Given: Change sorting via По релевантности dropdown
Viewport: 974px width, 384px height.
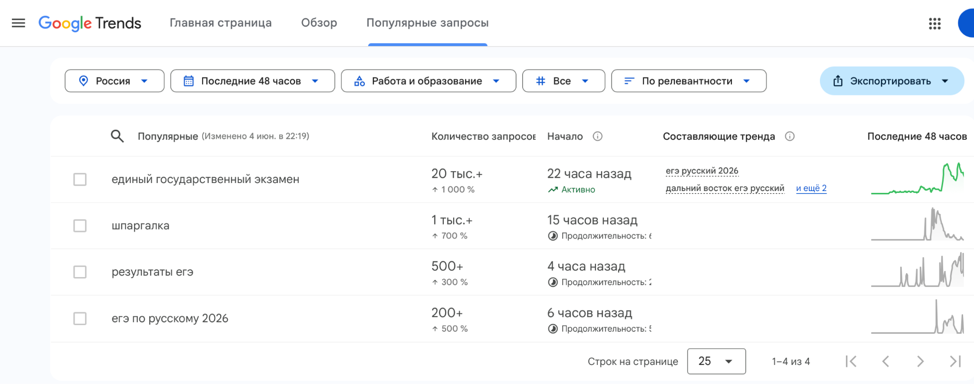Looking at the screenshot, I should pyautogui.click(x=689, y=81).
